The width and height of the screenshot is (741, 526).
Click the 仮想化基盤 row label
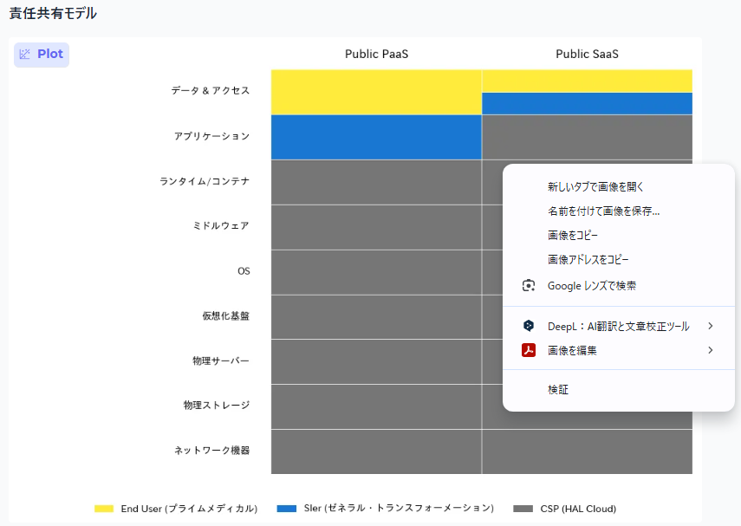(x=226, y=316)
